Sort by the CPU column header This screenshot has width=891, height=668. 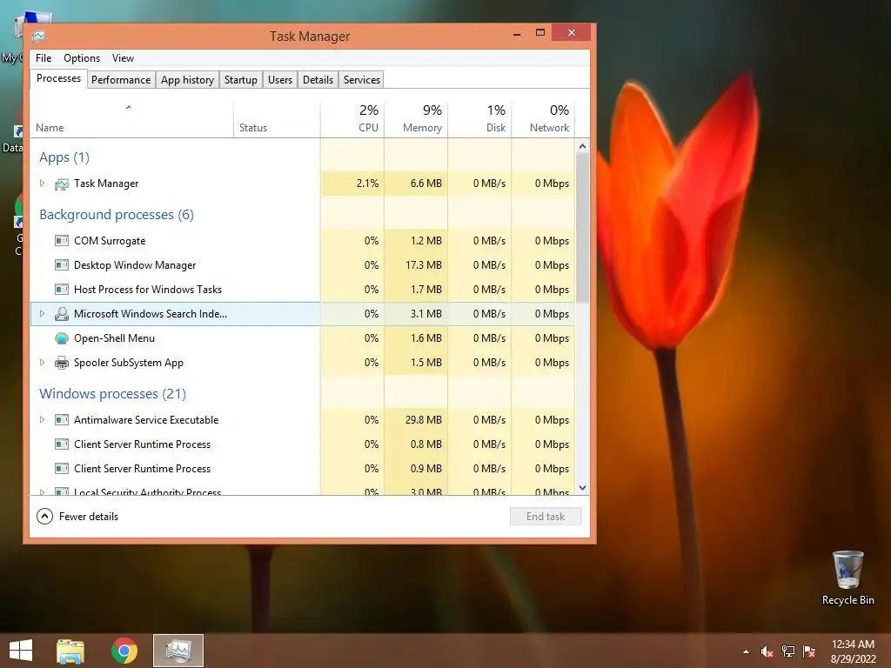click(352, 119)
